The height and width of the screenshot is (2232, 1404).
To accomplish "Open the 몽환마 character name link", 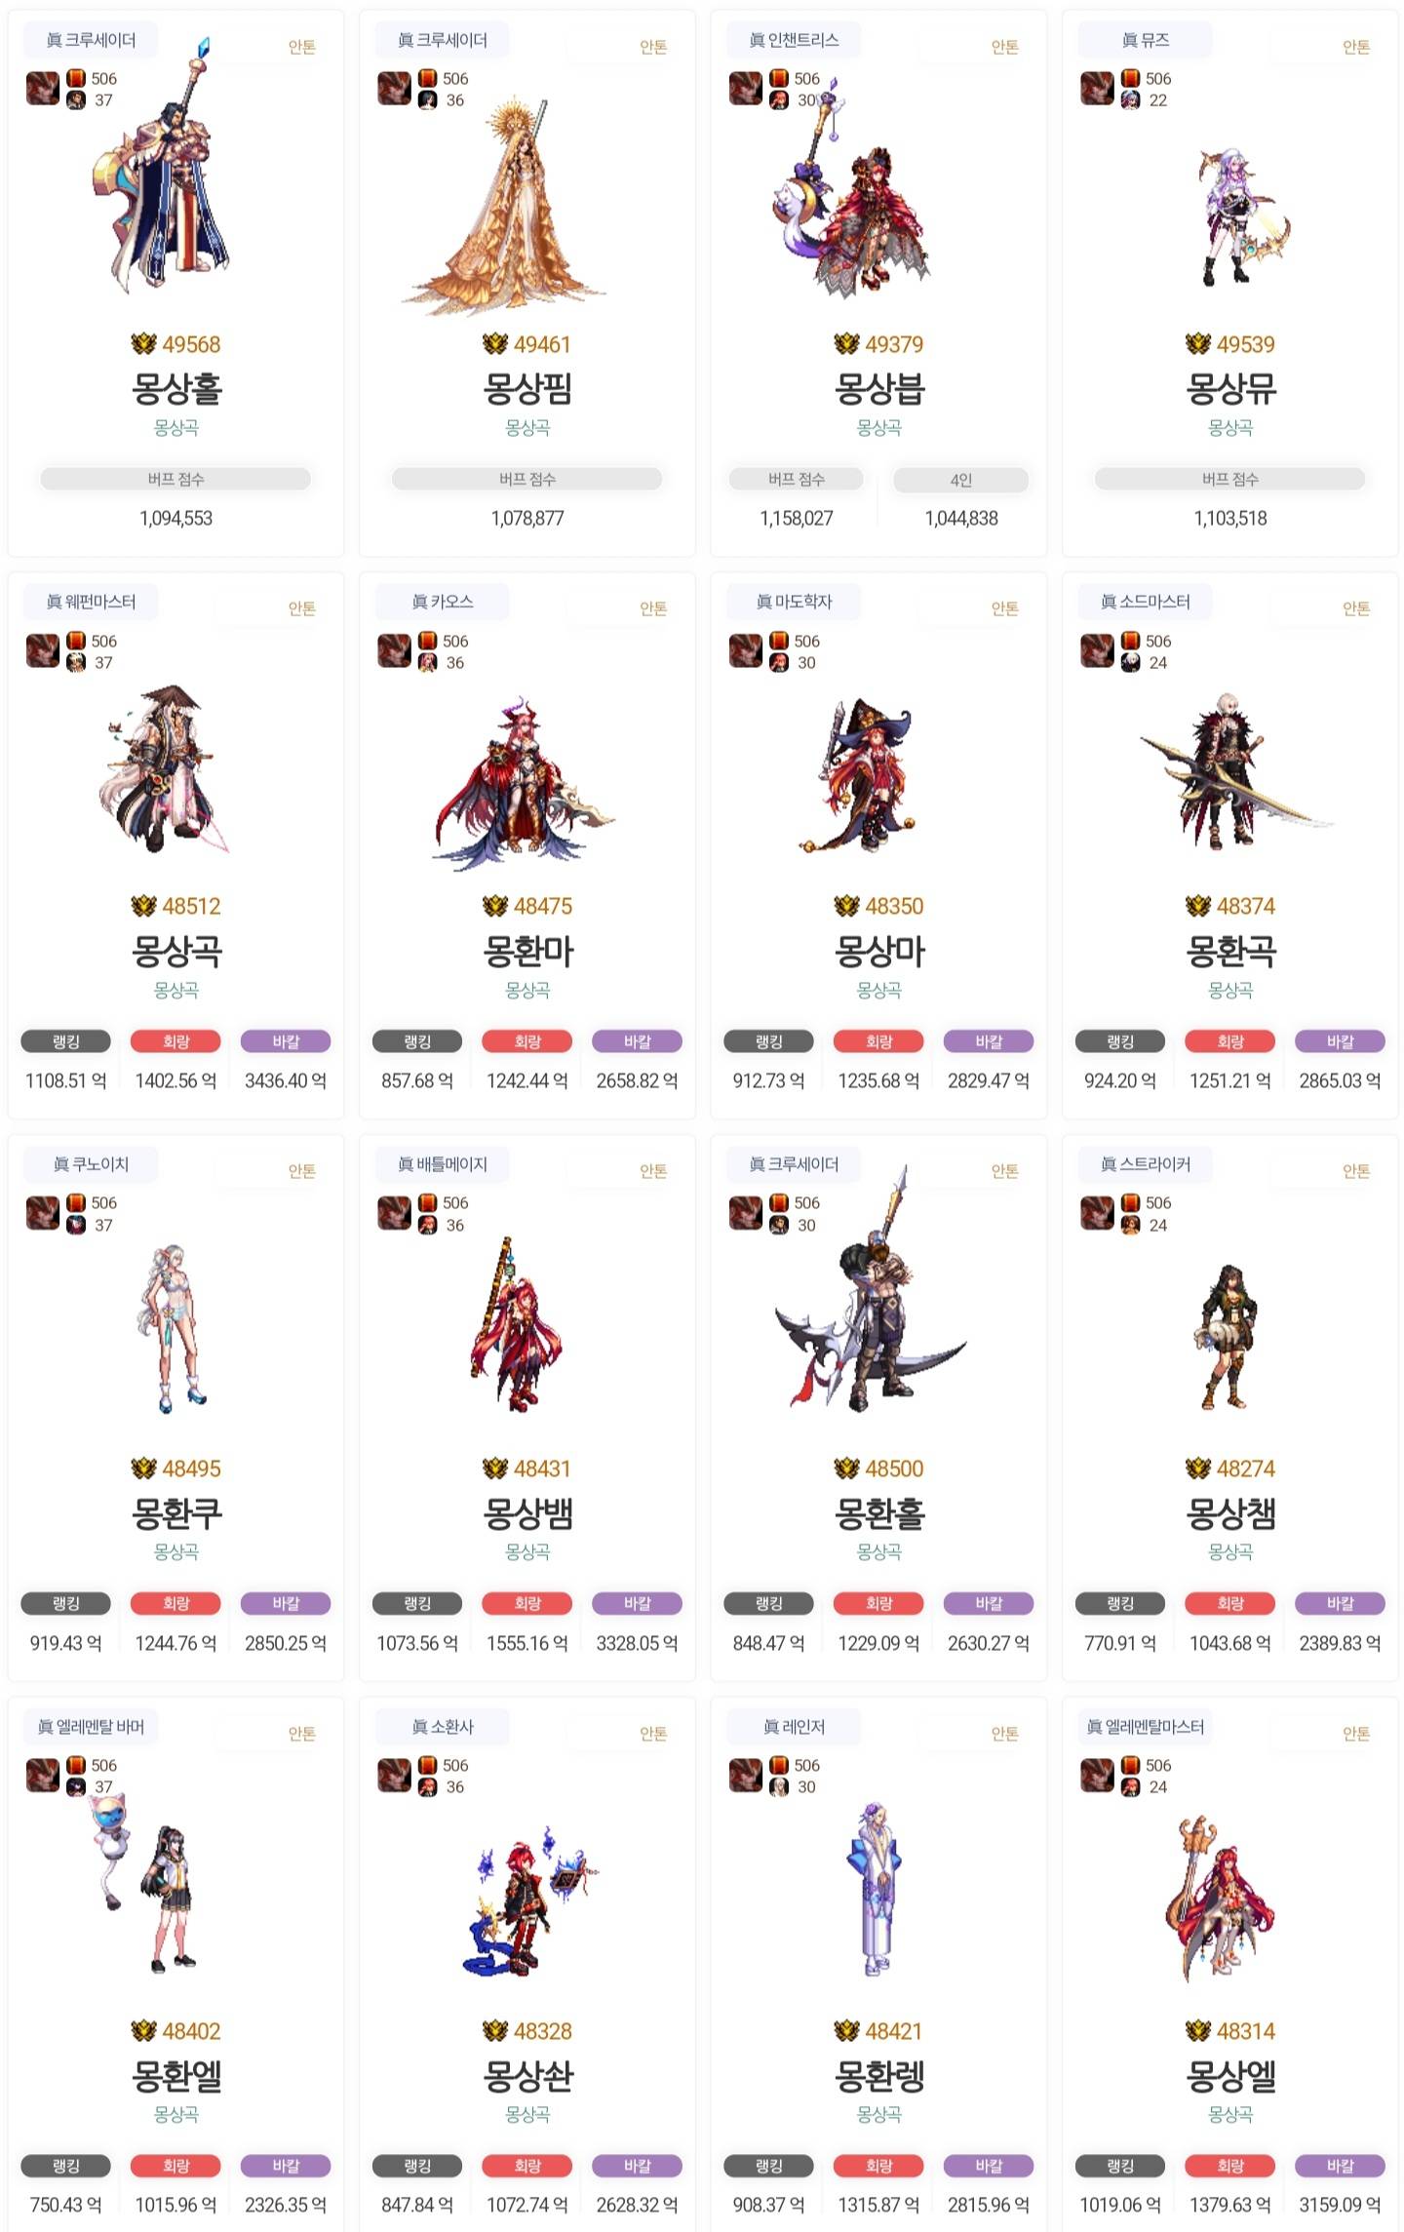I will [x=527, y=952].
